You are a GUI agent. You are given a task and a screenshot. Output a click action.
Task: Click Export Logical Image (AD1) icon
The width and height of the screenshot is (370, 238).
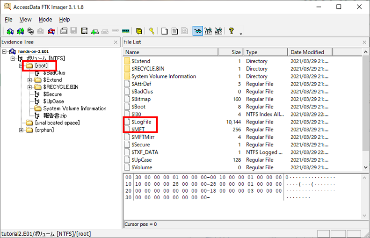[x=84, y=31]
